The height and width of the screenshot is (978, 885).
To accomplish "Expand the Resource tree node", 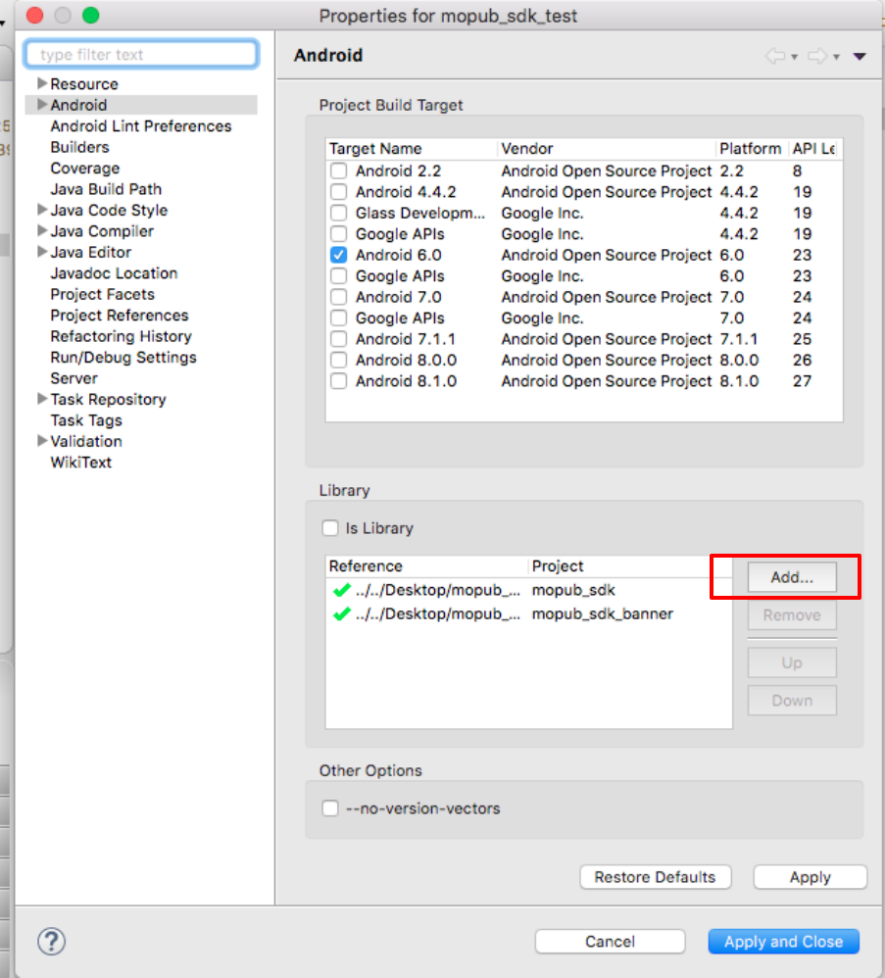I will coord(42,83).
